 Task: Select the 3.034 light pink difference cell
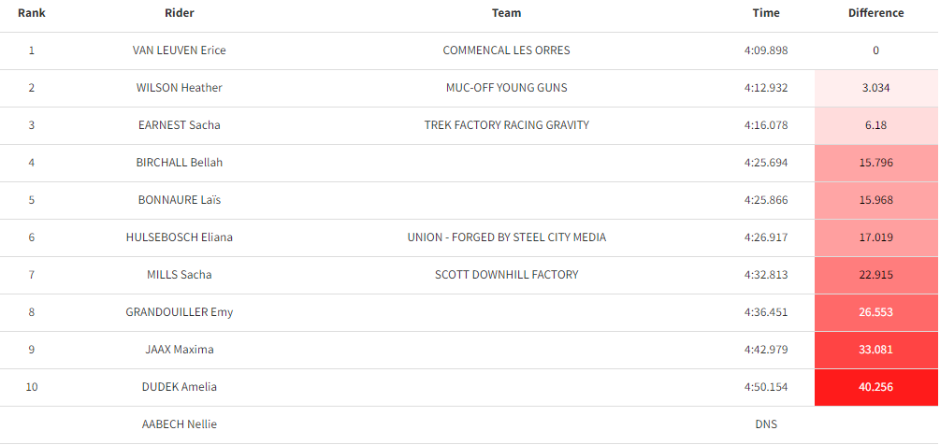click(x=875, y=88)
